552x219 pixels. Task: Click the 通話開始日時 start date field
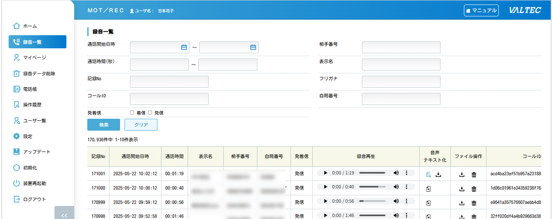(x=160, y=47)
